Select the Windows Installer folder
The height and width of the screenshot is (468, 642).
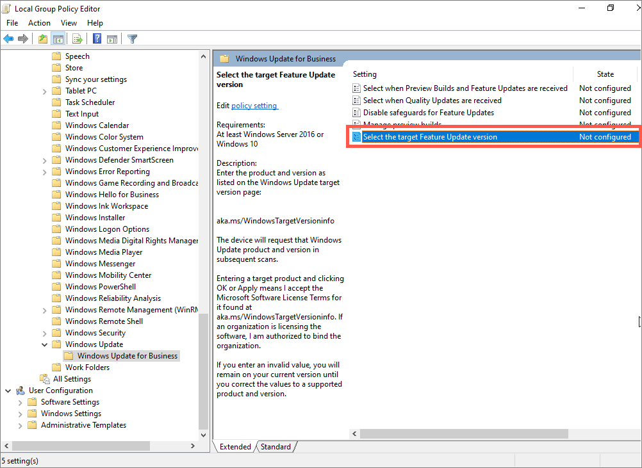point(95,218)
